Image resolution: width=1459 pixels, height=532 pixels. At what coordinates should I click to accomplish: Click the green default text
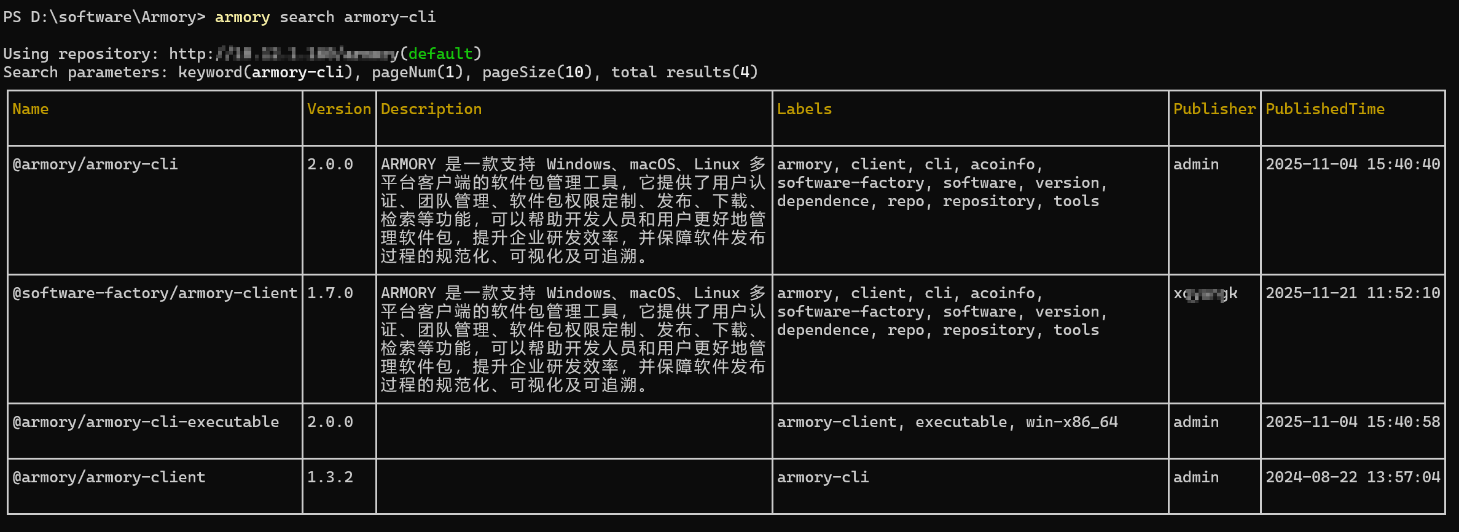[x=440, y=54]
